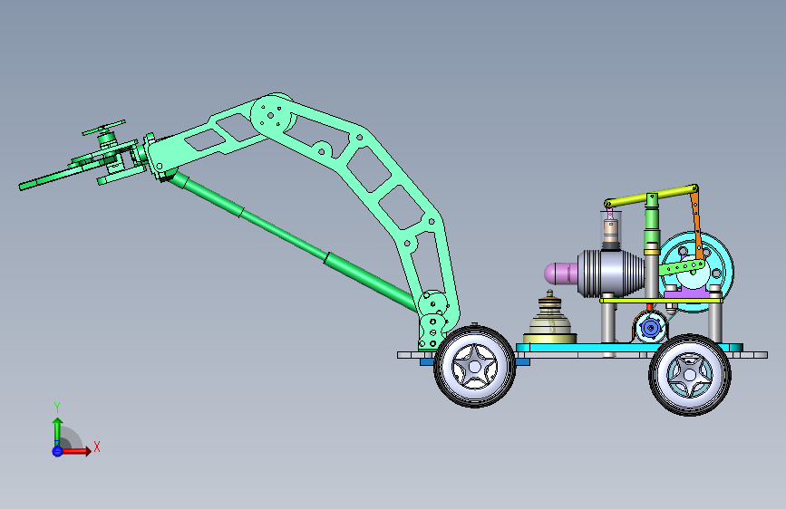The image size is (786, 509).
Task: Click the green Y axis arrow of the triad
Action: point(57,431)
